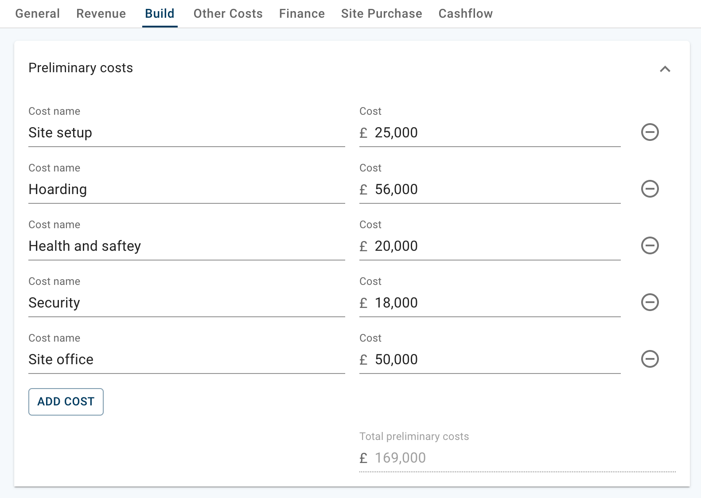Go to the Other Costs tab
Image resolution: width=701 pixels, height=498 pixels.
[x=228, y=14]
